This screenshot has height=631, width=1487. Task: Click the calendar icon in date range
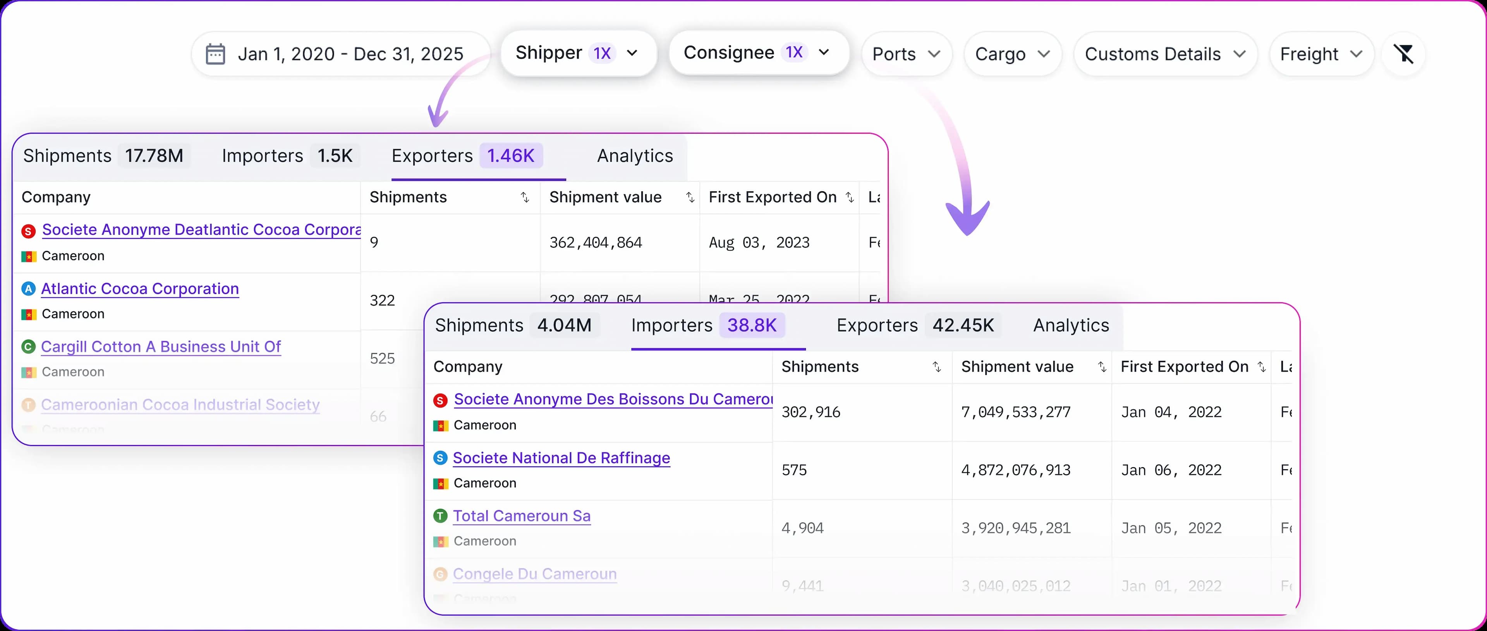coord(215,54)
